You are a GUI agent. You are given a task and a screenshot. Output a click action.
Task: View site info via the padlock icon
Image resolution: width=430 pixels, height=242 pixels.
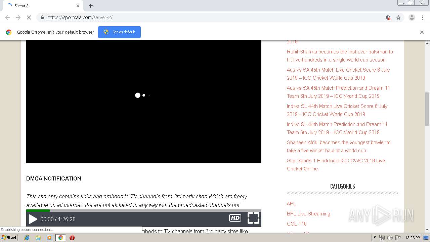42,17
